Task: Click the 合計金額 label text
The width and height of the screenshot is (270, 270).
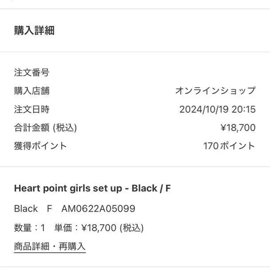Action: click(32, 128)
